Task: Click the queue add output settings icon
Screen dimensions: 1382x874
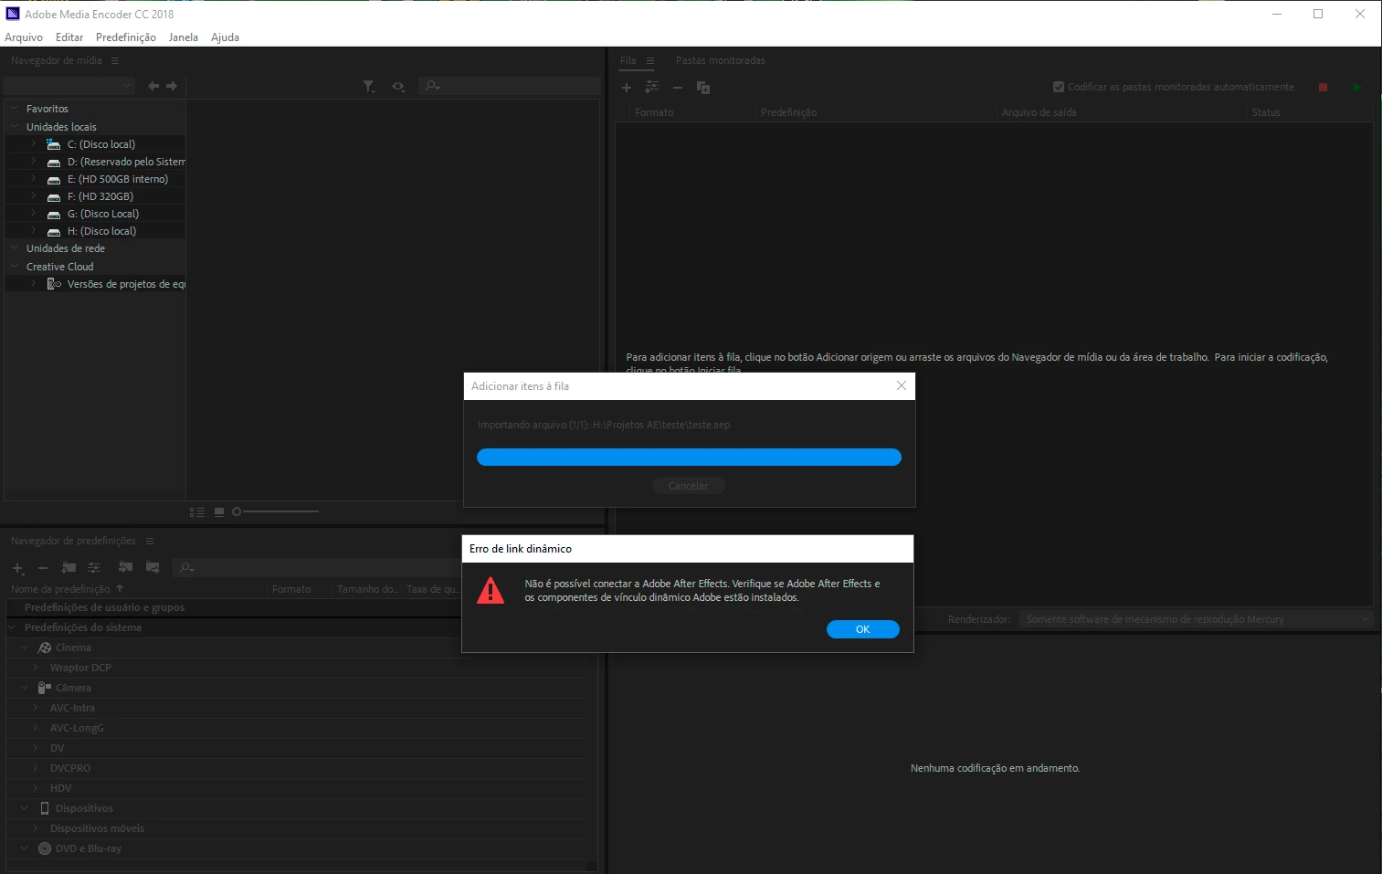Action: point(651,87)
